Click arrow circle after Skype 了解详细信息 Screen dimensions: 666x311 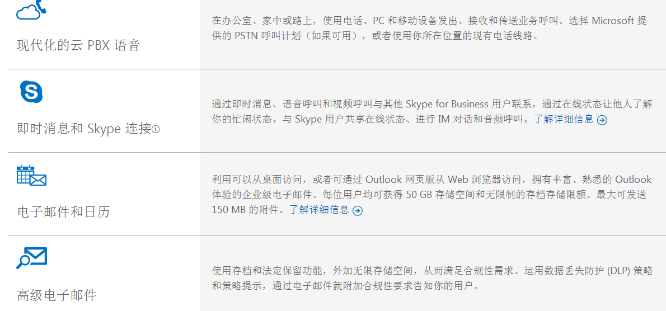pyautogui.click(x=602, y=120)
